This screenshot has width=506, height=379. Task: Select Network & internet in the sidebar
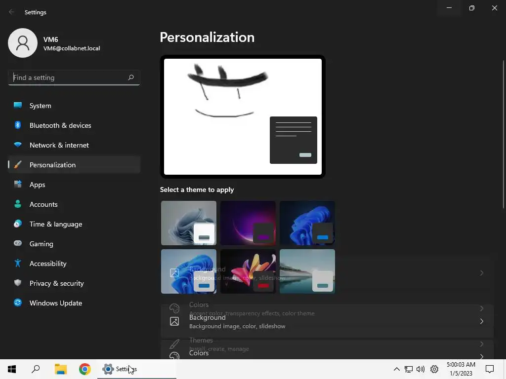[74, 145]
